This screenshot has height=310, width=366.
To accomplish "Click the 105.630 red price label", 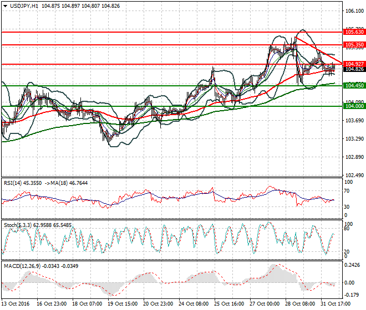I will 354,32.
